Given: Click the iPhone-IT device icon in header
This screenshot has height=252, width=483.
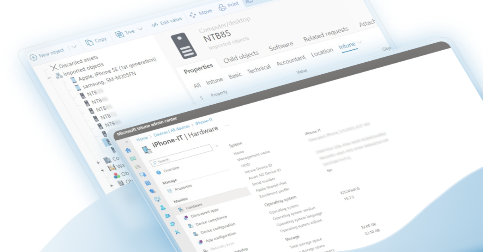Looking at the screenshot, I should (147, 150).
